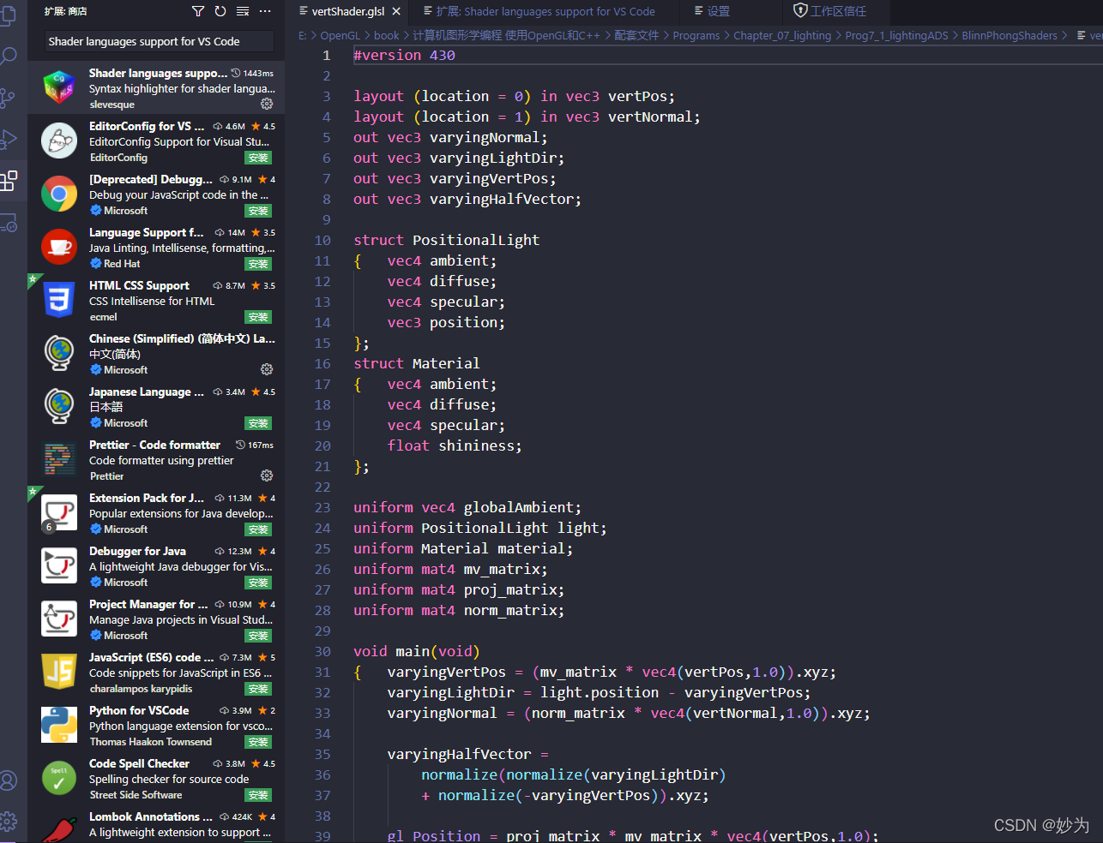Click the Code Spell Checker logo
The image size is (1103, 843).
click(59, 779)
